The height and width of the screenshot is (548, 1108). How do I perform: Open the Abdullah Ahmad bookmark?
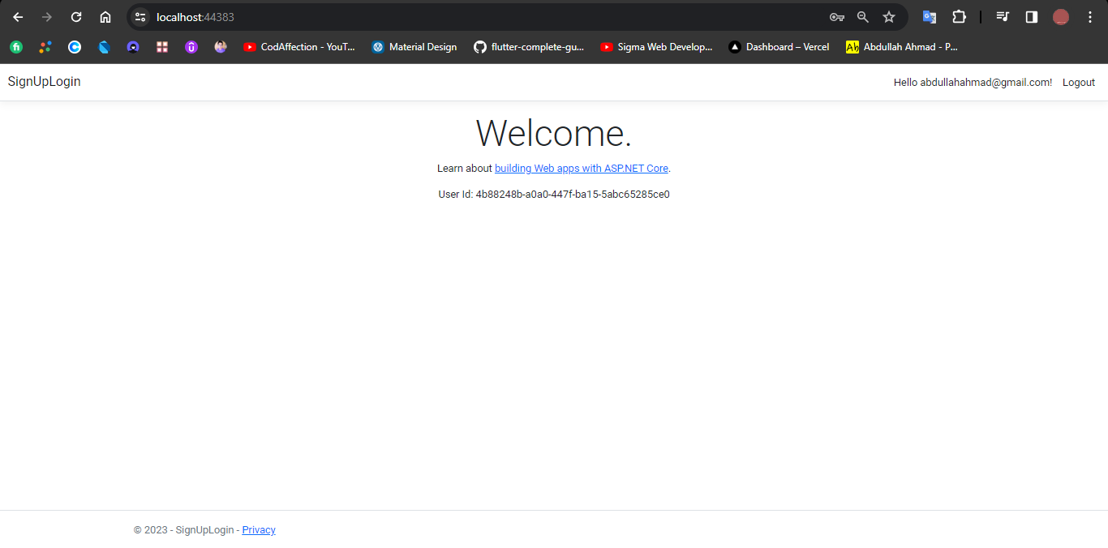coord(902,47)
